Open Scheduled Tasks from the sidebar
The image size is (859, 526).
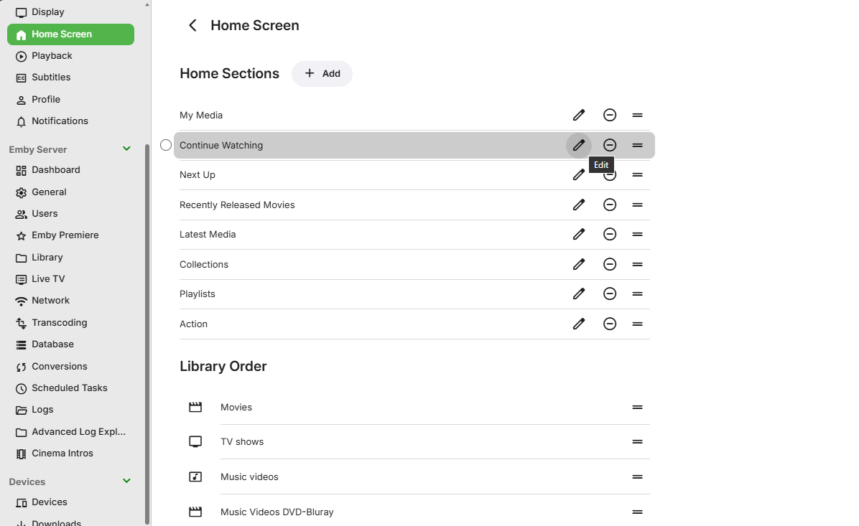[x=69, y=388]
